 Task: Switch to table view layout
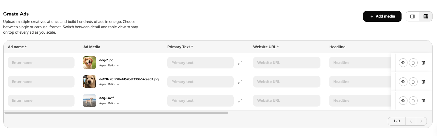coord(426,16)
